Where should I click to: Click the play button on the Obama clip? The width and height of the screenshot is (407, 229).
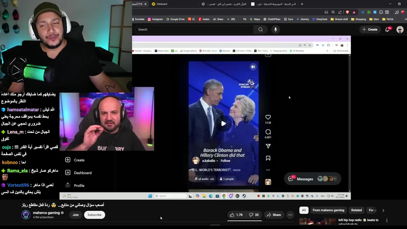click(224, 124)
